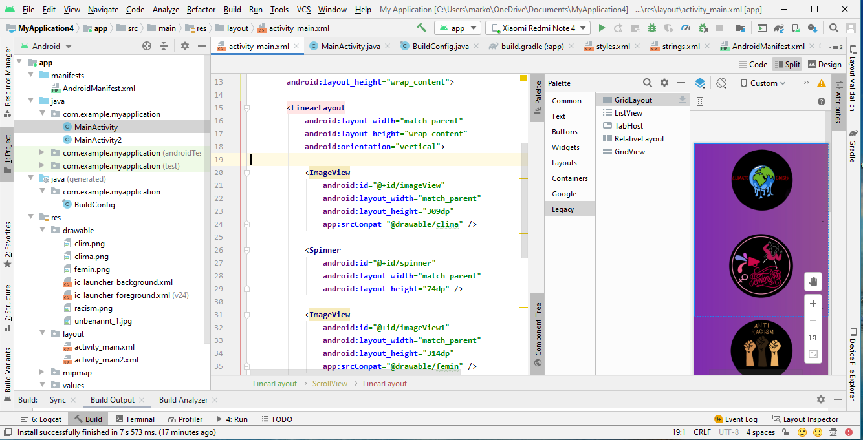Switch to the MainActivity.java editor tab
Image resolution: width=863 pixels, height=440 pixels.
[350, 47]
